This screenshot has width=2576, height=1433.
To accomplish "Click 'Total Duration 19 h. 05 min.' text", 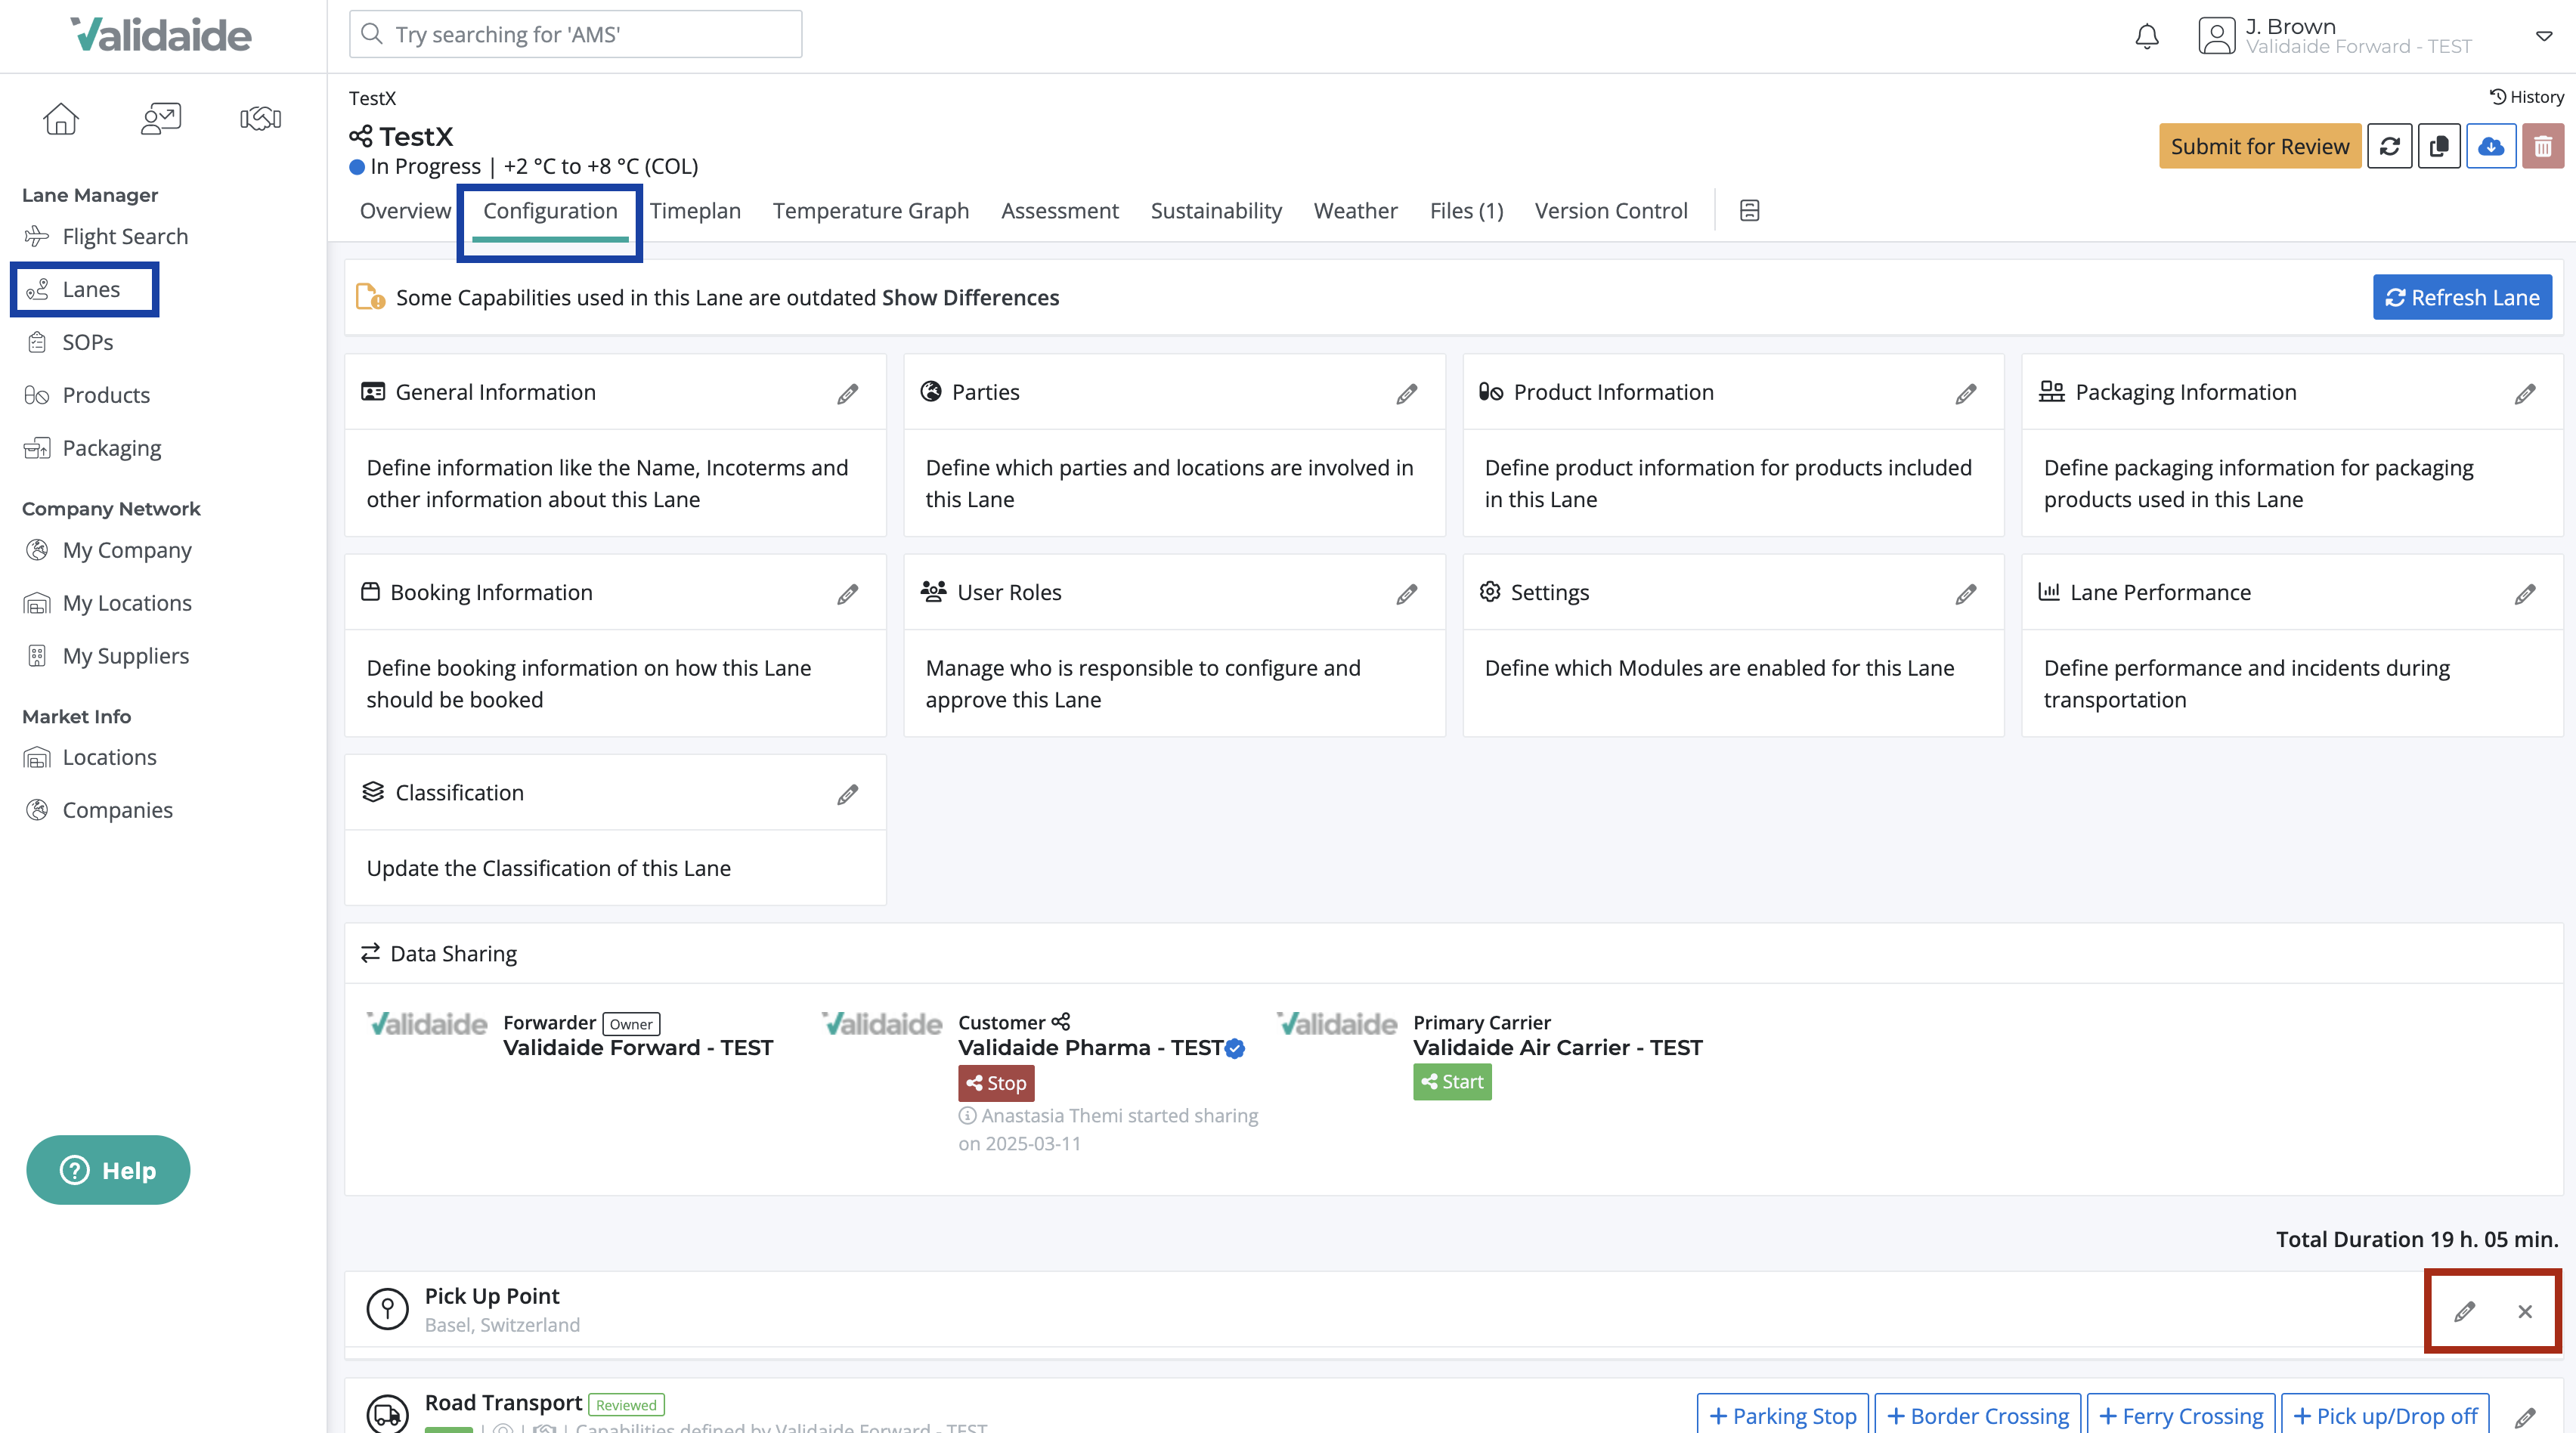I will (2417, 1240).
